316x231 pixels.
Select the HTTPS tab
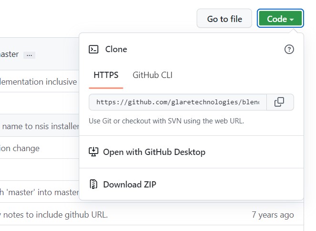(x=106, y=75)
